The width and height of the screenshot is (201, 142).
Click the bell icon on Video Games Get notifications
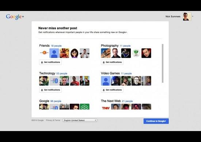point(104,90)
